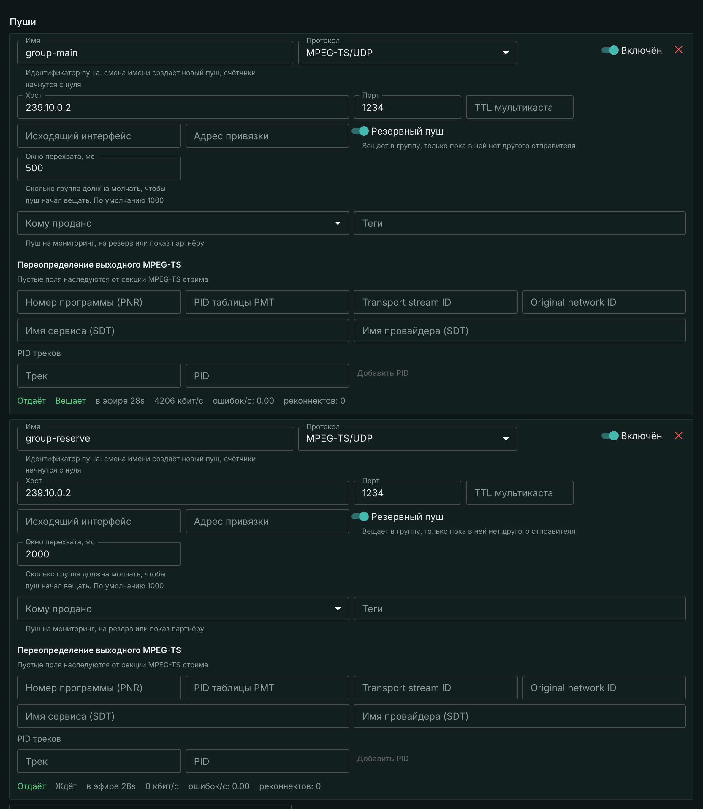The width and height of the screenshot is (703, 809).
Task: Open the Протокол dropdown for group-reserve
Action: pyautogui.click(x=407, y=438)
